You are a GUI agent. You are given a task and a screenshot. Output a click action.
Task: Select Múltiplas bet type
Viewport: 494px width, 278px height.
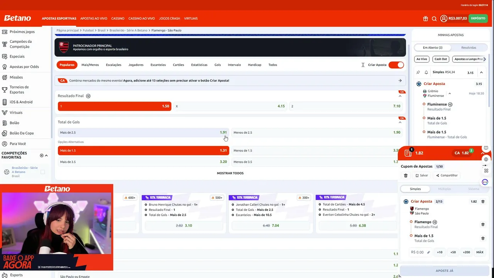(445, 189)
